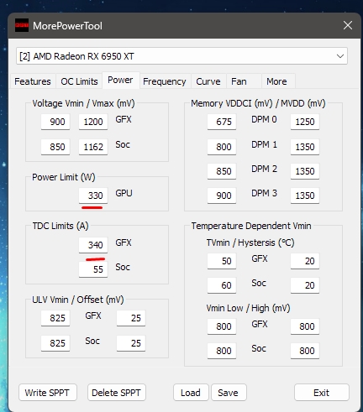Screen dimensions: 363x412
Task: Click the Delete SPPT button
Action: pyautogui.click(x=116, y=393)
